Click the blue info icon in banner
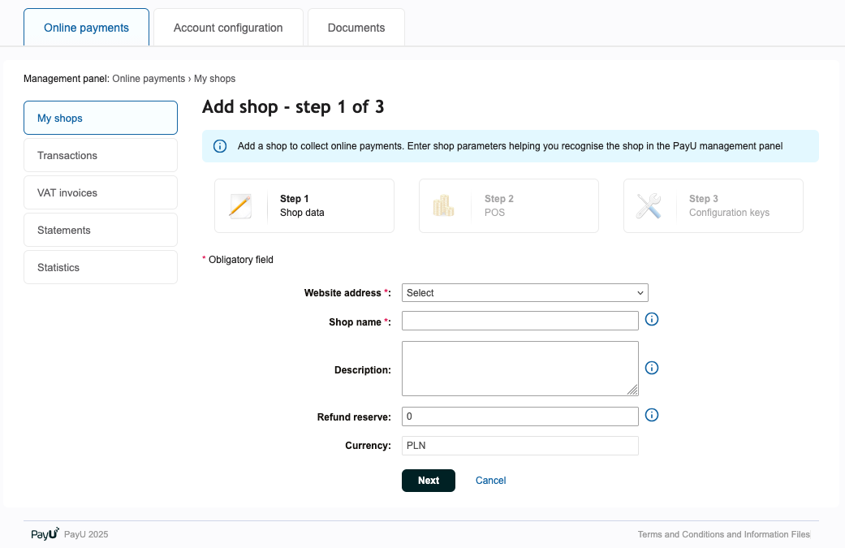Image resolution: width=845 pixels, height=548 pixels. [x=219, y=146]
